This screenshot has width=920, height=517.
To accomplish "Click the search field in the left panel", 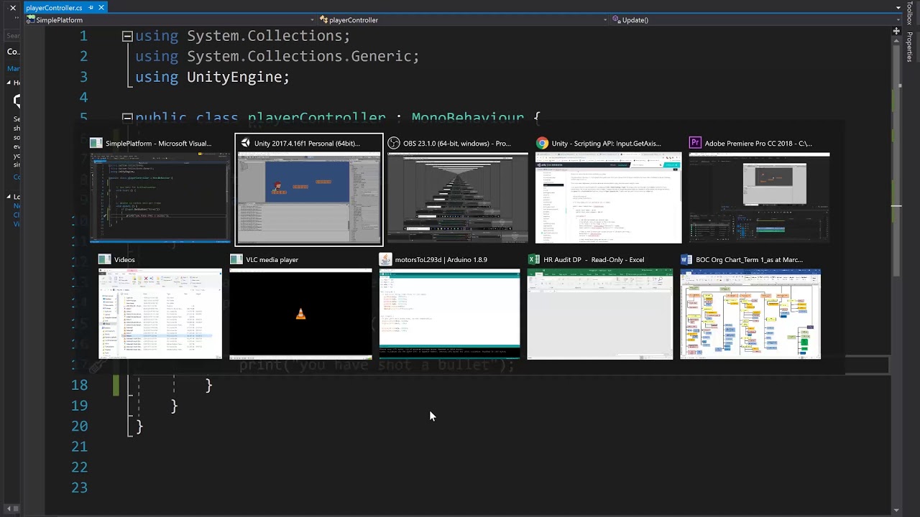I will (x=13, y=35).
